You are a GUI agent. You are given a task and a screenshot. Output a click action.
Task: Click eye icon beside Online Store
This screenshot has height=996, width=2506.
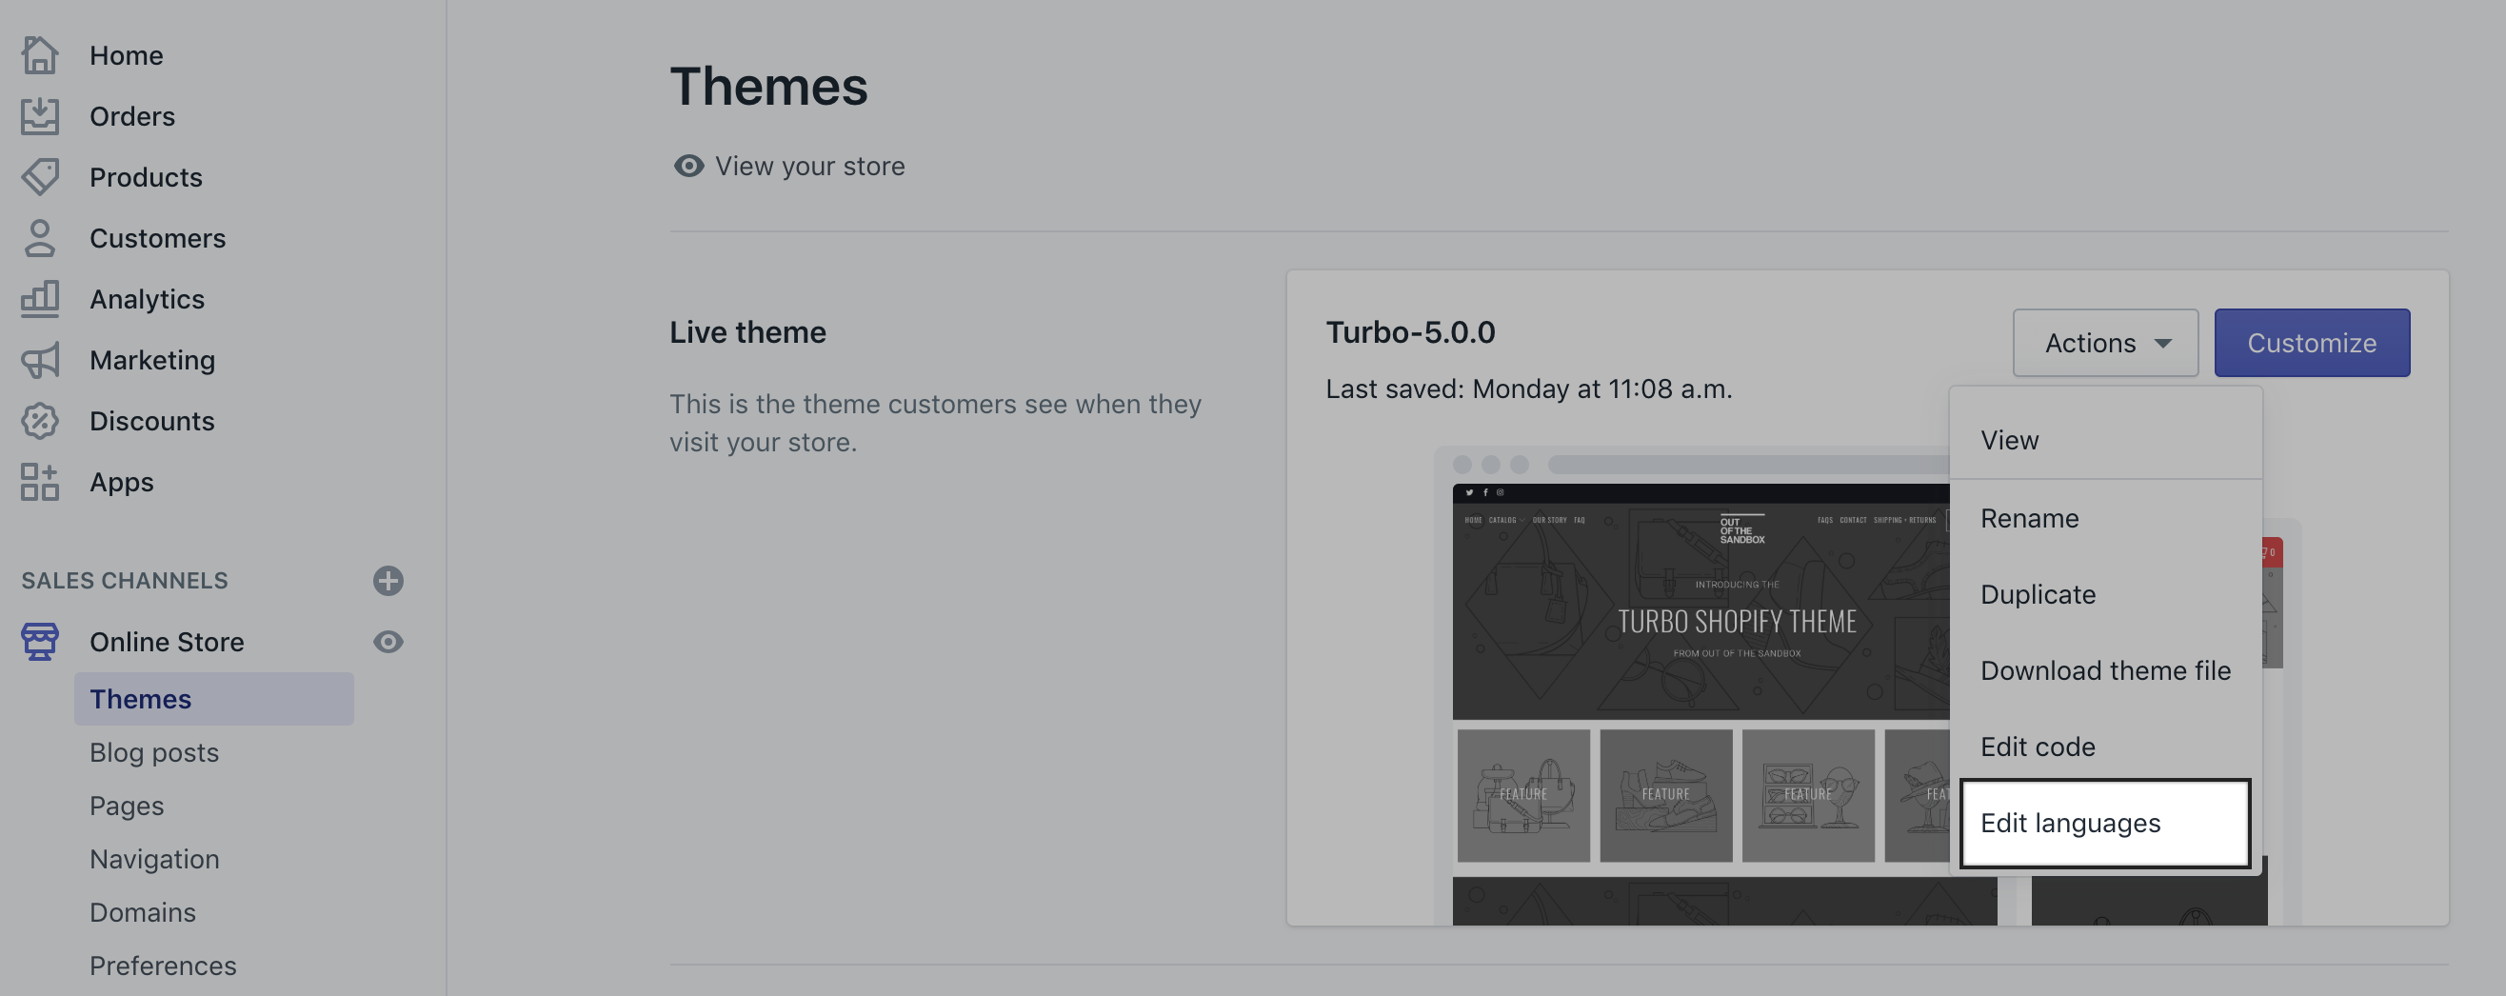(388, 642)
